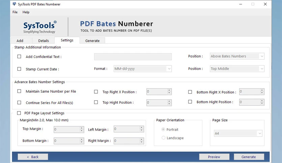
Task: Open the Top Middle position dropdown
Action: coord(237,69)
